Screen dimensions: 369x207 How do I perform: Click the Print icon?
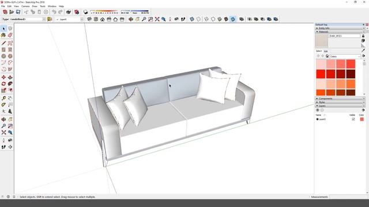click(69, 12)
